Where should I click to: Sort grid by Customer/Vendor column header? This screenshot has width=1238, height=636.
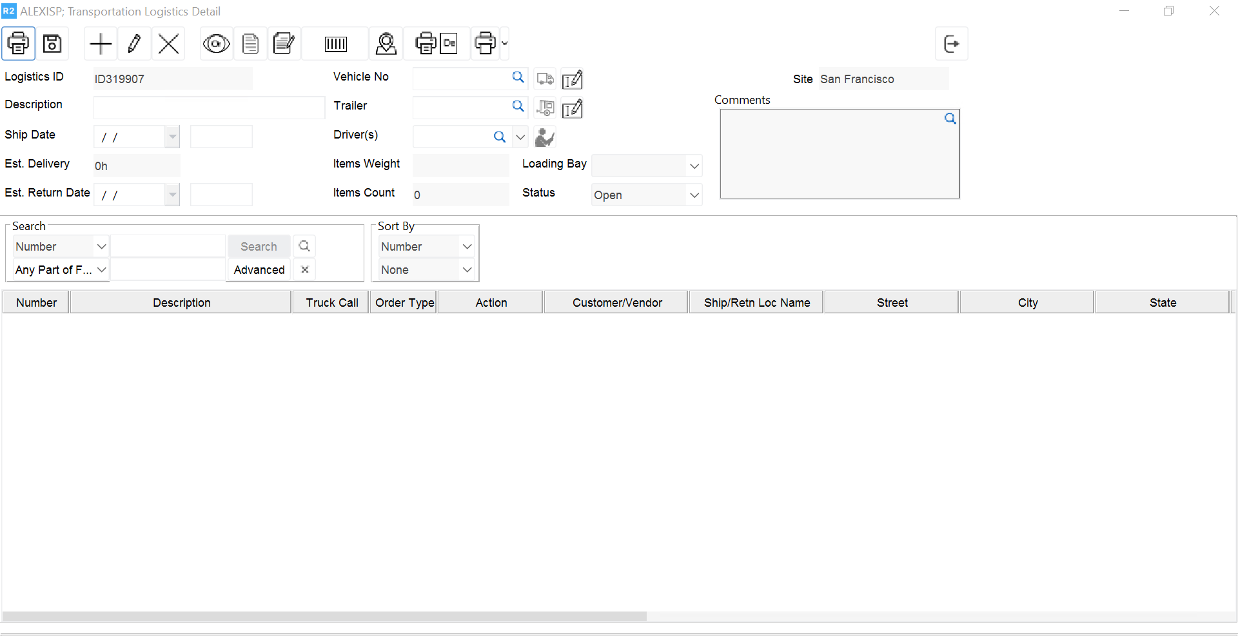616,303
